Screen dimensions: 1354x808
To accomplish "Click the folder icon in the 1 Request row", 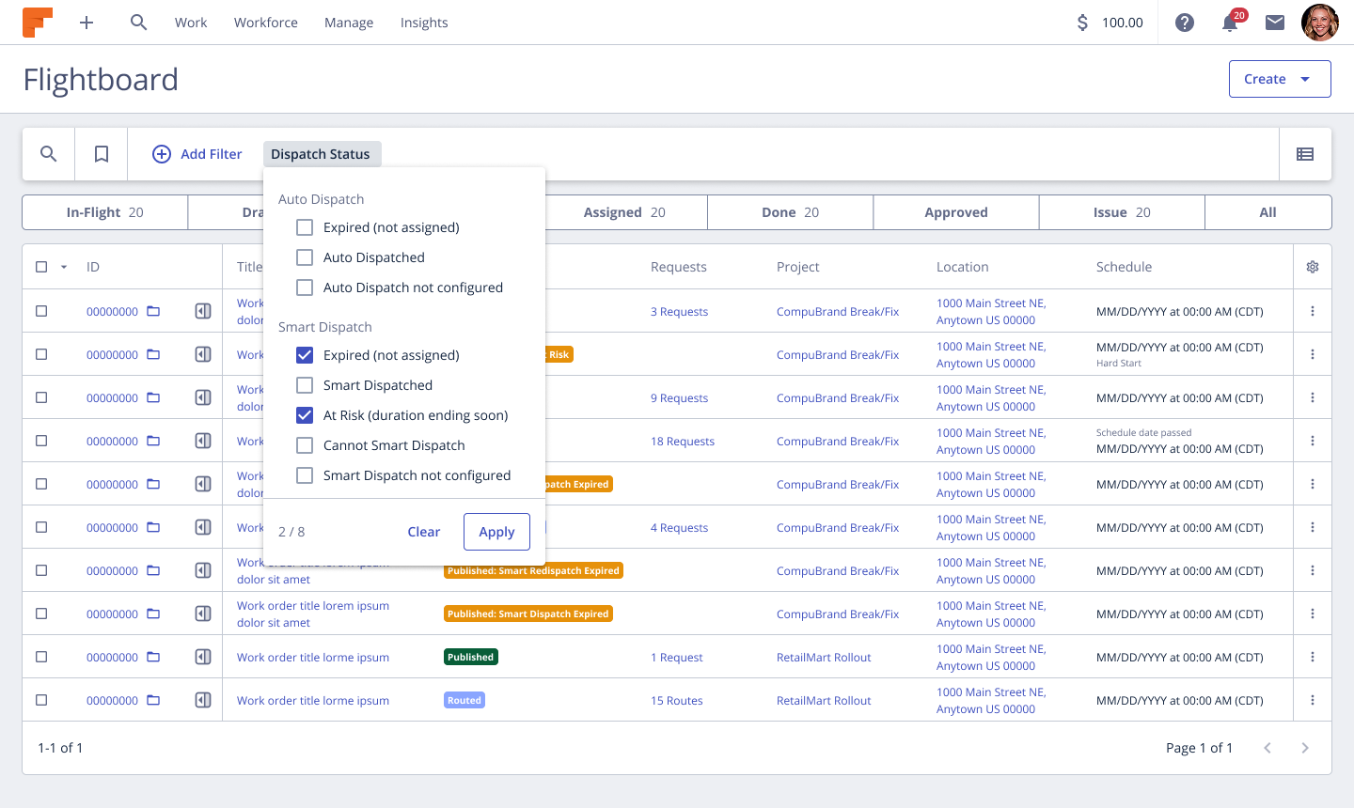I will tap(153, 657).
